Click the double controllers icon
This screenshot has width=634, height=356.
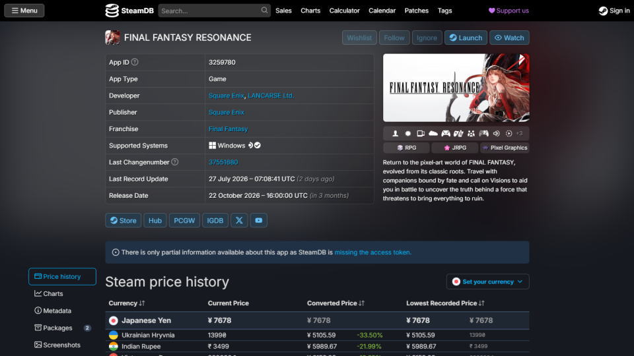point(458,133)
